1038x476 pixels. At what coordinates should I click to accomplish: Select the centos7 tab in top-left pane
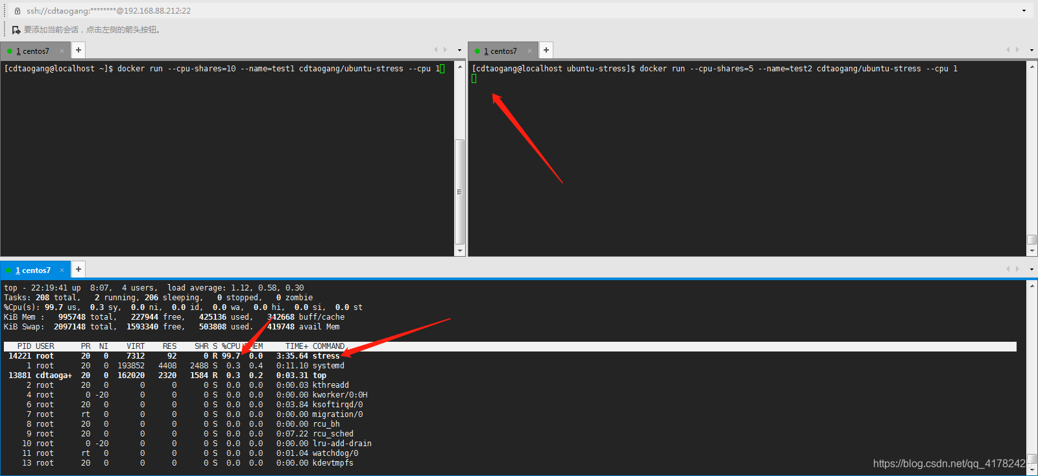point(32,51)
